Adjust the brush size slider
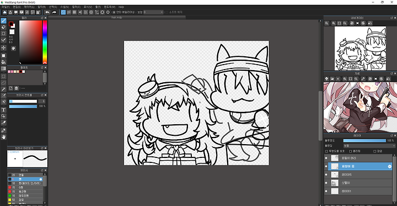 point(23,101)
